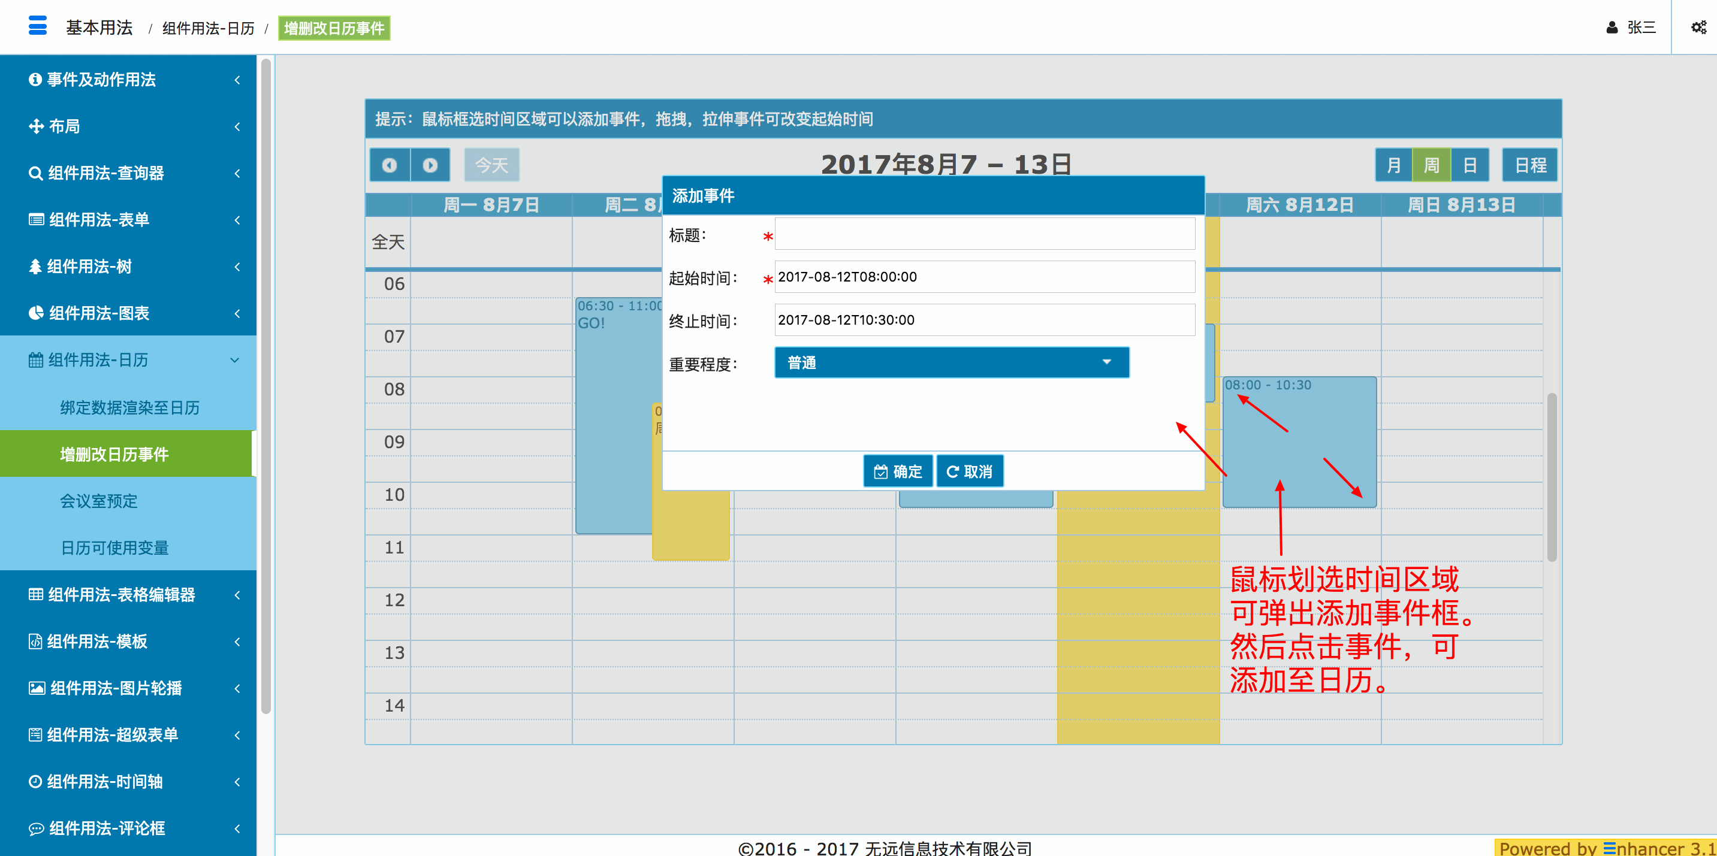The image size is (1717, 856).
Task: Click the 确定 button in the dialog
Action: click(x=897, y=471)
